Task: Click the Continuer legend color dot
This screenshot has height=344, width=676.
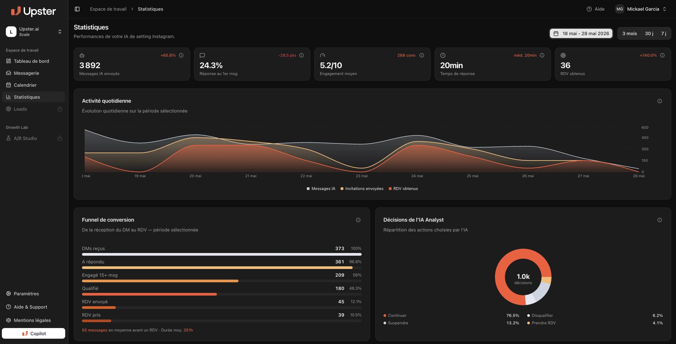Action: 385,316
